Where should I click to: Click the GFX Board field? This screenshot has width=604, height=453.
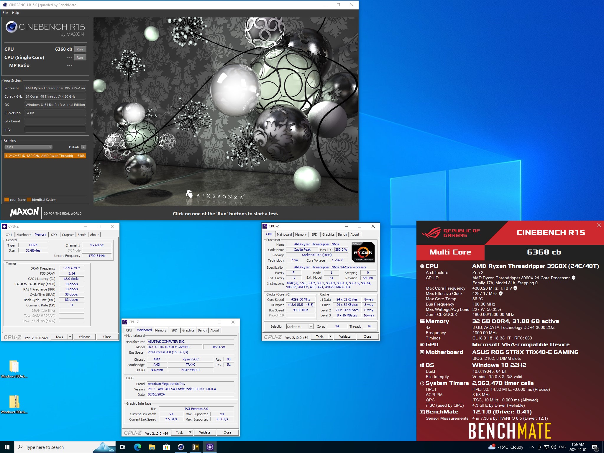(55, 121)
